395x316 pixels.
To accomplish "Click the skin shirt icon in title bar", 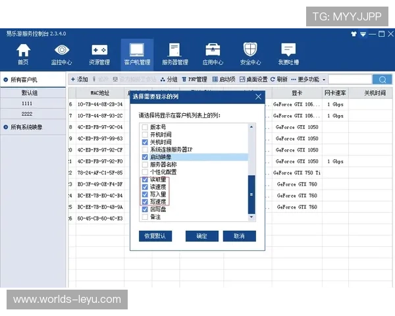I will (354, 34).
